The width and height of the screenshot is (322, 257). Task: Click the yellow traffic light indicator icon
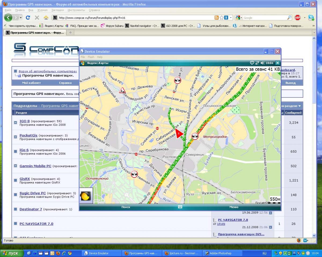(x=86, y=196)
